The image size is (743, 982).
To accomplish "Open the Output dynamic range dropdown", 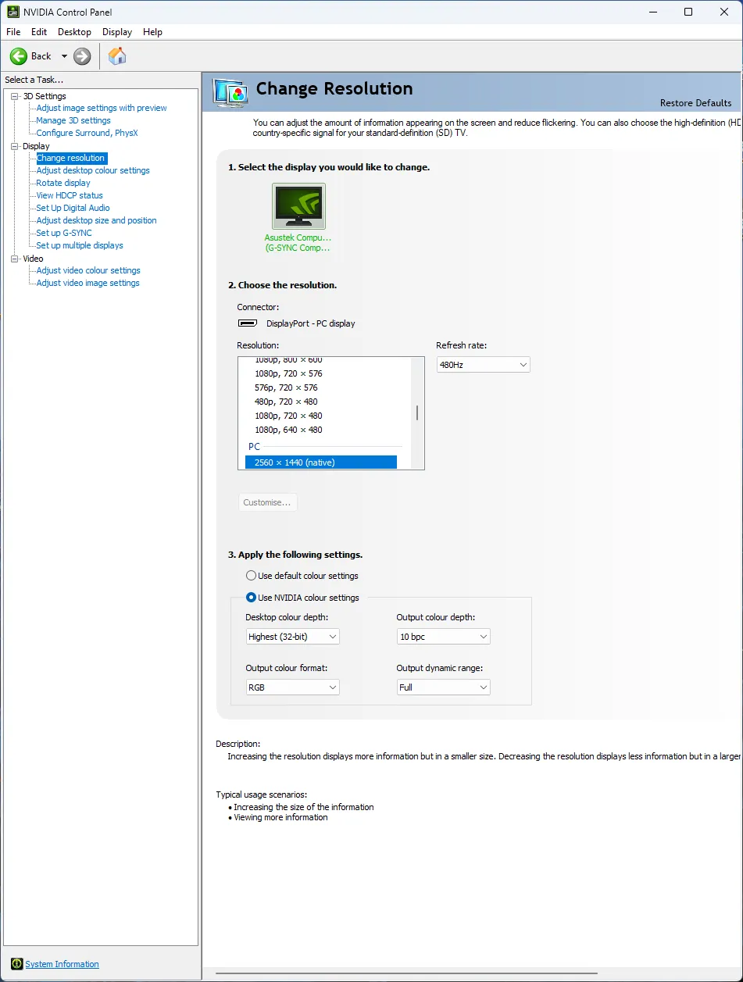I will click(443, 687).
